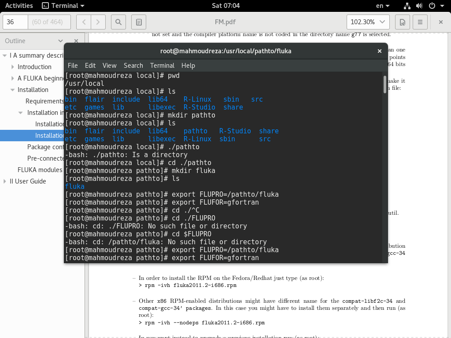
Task: Close the Outline sidebar
Action: click(76, 41)
